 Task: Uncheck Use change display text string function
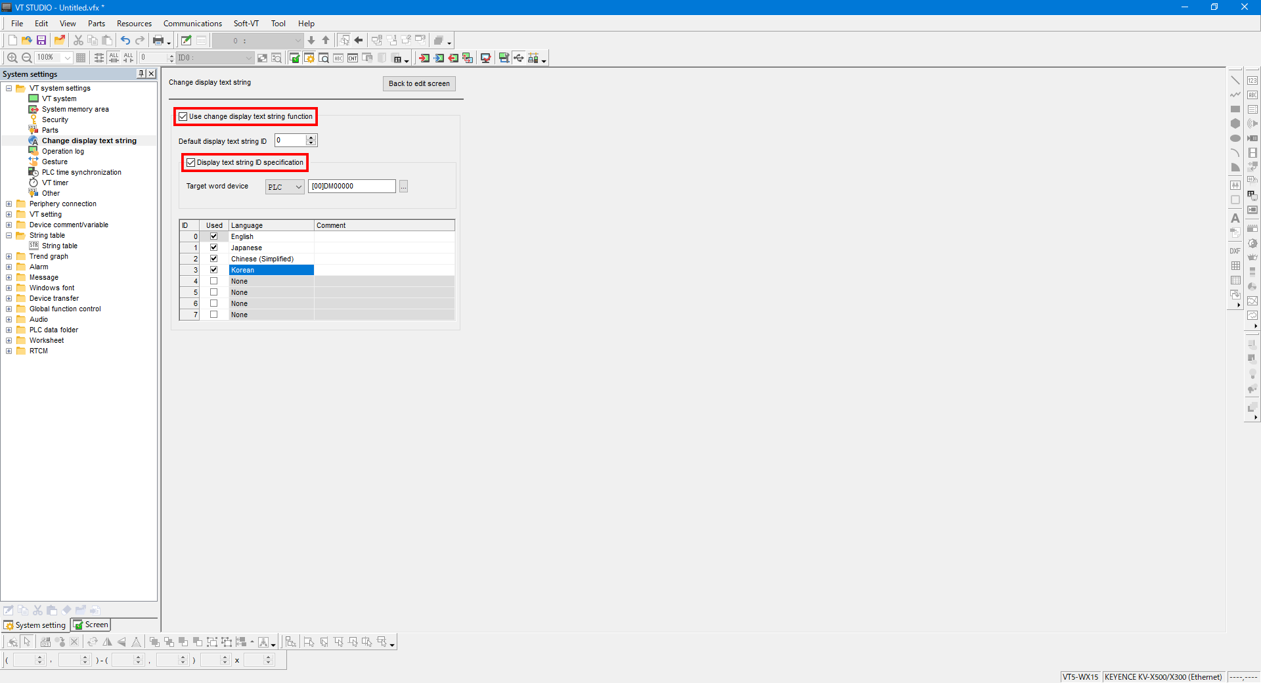tap(183, 117)
